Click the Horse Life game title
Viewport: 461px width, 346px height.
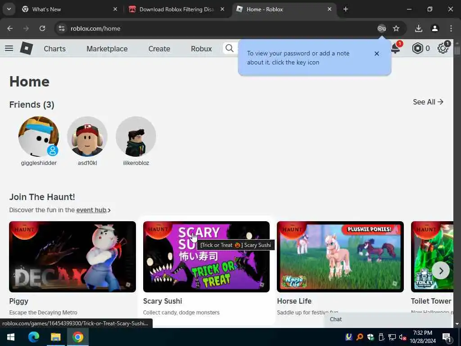294,301
